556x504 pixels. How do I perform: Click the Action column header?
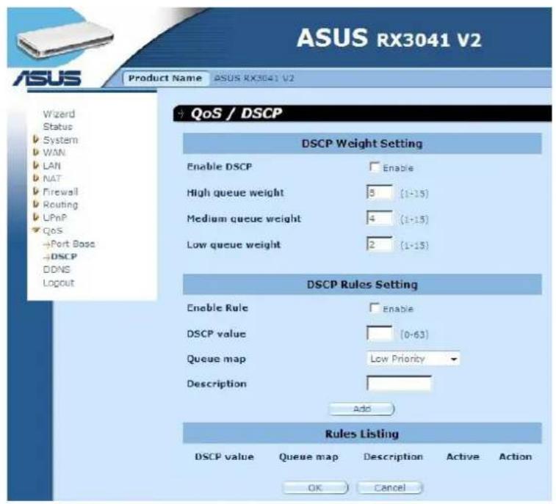[515, 456]
